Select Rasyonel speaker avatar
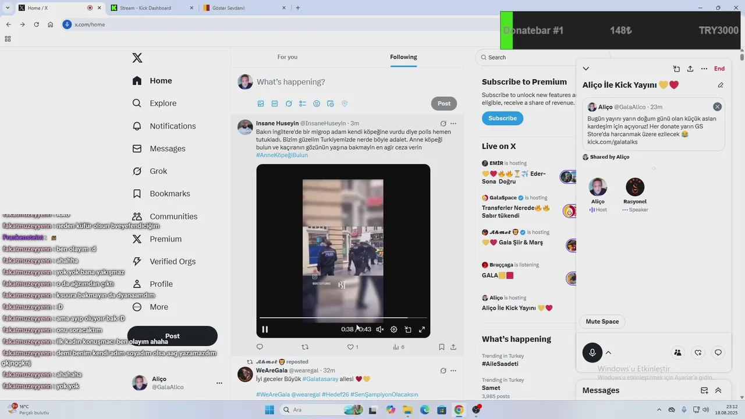The image size is (745, 419). (635, 187)
